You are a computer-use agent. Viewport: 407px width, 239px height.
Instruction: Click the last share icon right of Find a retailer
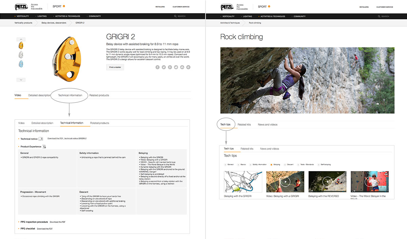tap(188, 67)
